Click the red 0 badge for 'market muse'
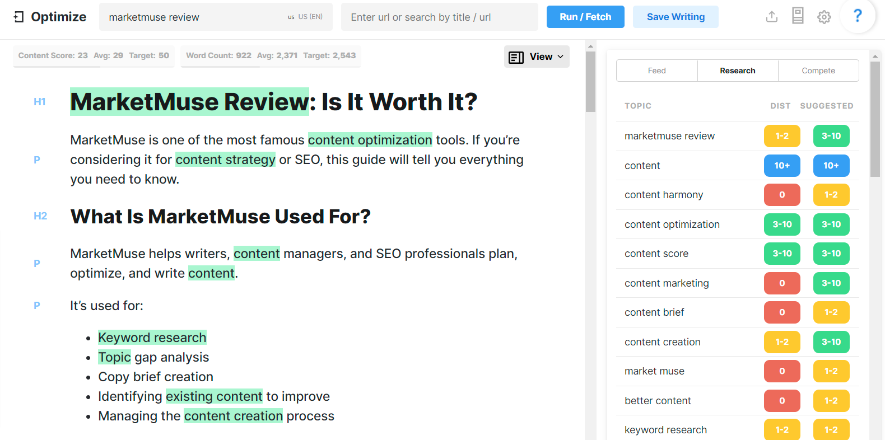Screen dimensions: 885x440 pos(782,371)
